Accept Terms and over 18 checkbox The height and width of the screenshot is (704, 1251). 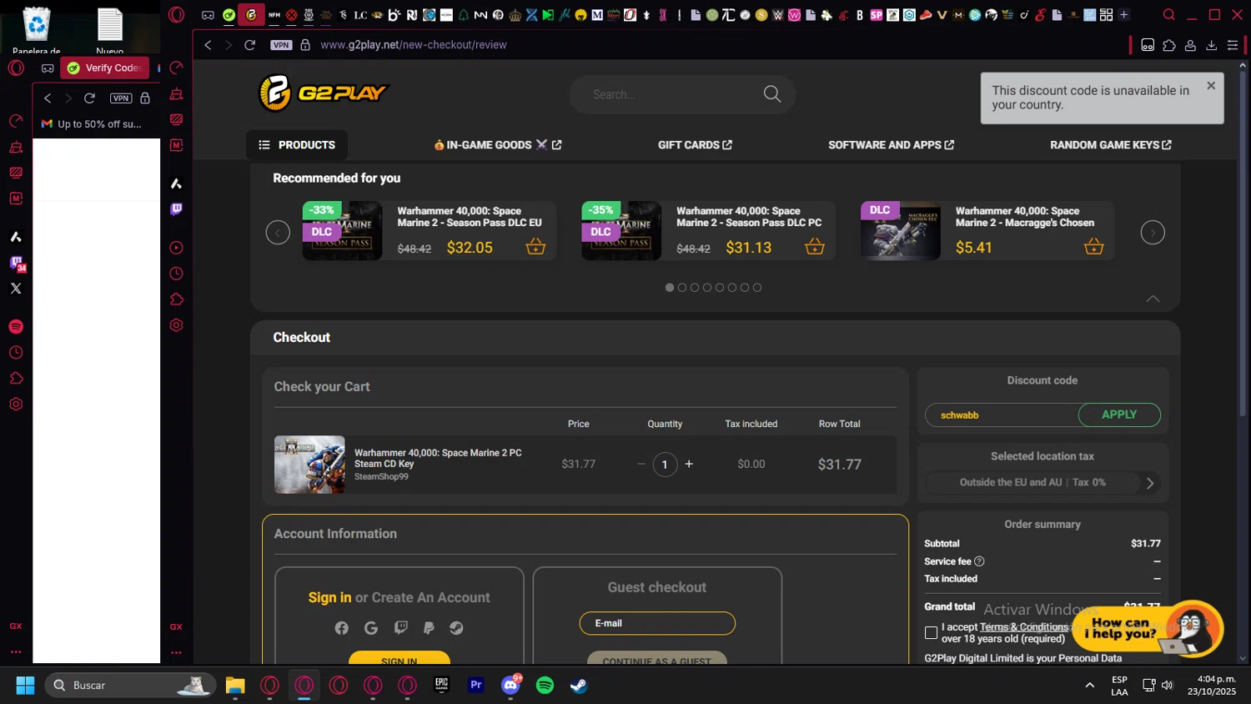pos(931,633)
